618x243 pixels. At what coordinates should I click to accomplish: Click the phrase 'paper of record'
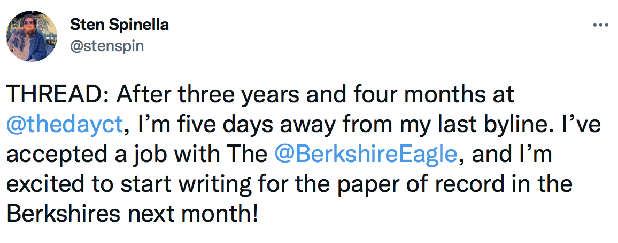tap(414, 184)
